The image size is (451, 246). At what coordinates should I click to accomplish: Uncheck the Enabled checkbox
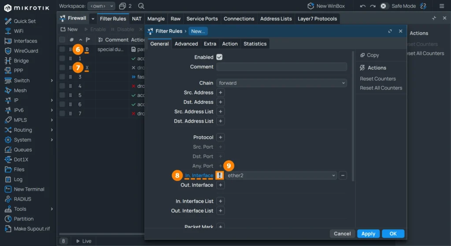pyautogui.click(x=219, y=57)
